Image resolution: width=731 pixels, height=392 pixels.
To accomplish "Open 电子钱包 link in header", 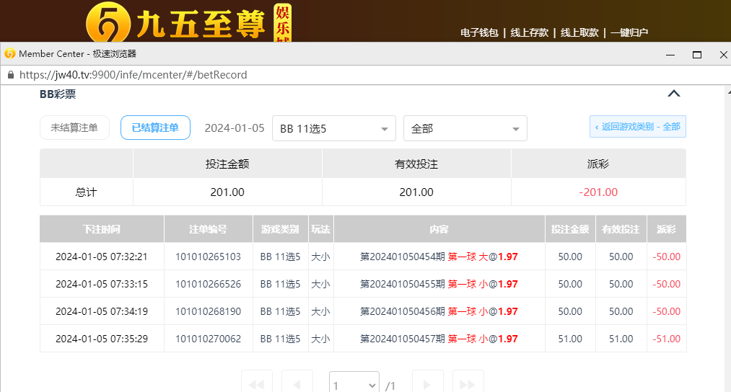I will coord(479,32).
